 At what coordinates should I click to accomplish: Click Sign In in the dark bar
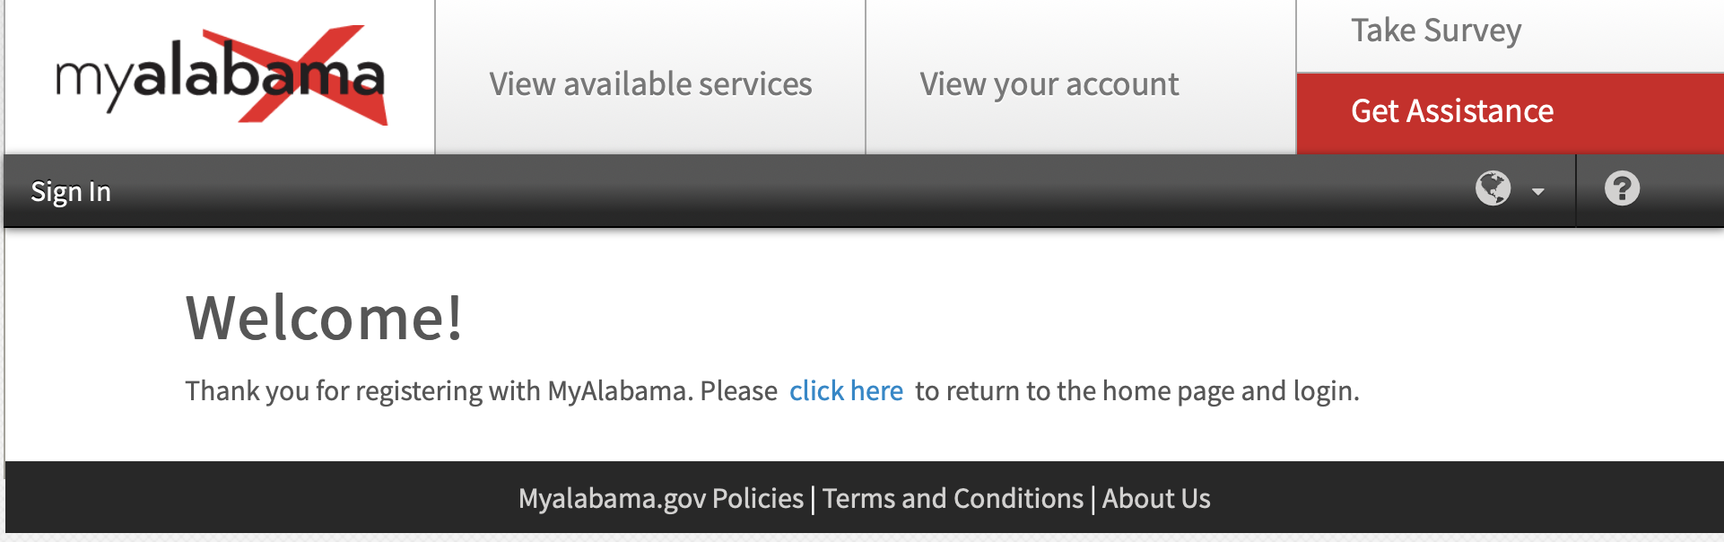[71, 191]
